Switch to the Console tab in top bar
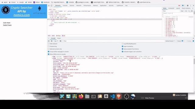 65,5
